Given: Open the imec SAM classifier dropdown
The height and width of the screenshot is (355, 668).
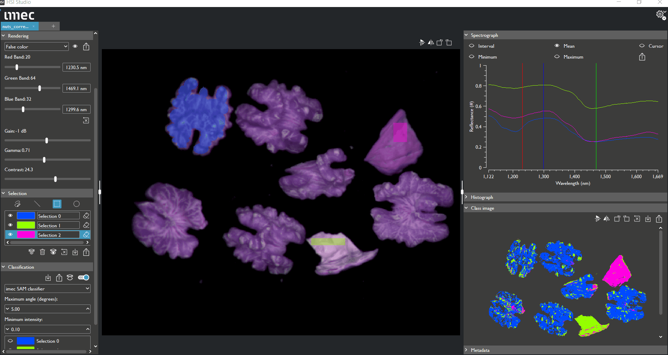Looking at the screenshot, I should [x=47, y=289].
